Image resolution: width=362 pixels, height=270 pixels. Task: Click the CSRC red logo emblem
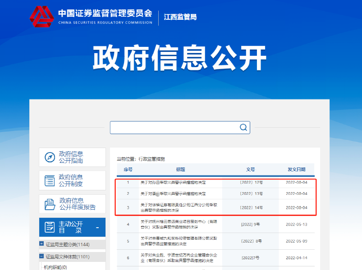(41, 17)
